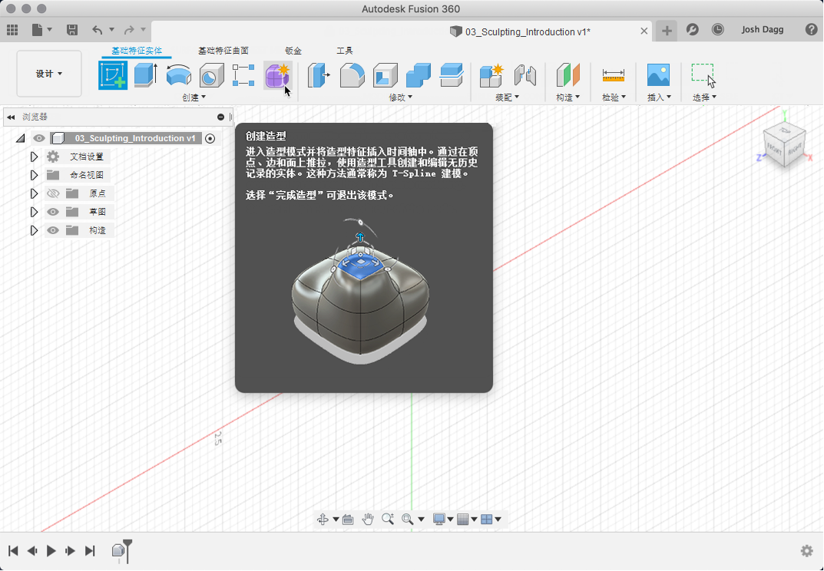Click the Select window icon

(x=703, y=75)
